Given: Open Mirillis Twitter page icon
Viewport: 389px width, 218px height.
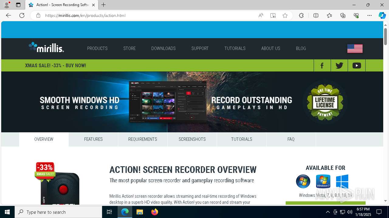Looking at the screenshot, I should 339,65.
